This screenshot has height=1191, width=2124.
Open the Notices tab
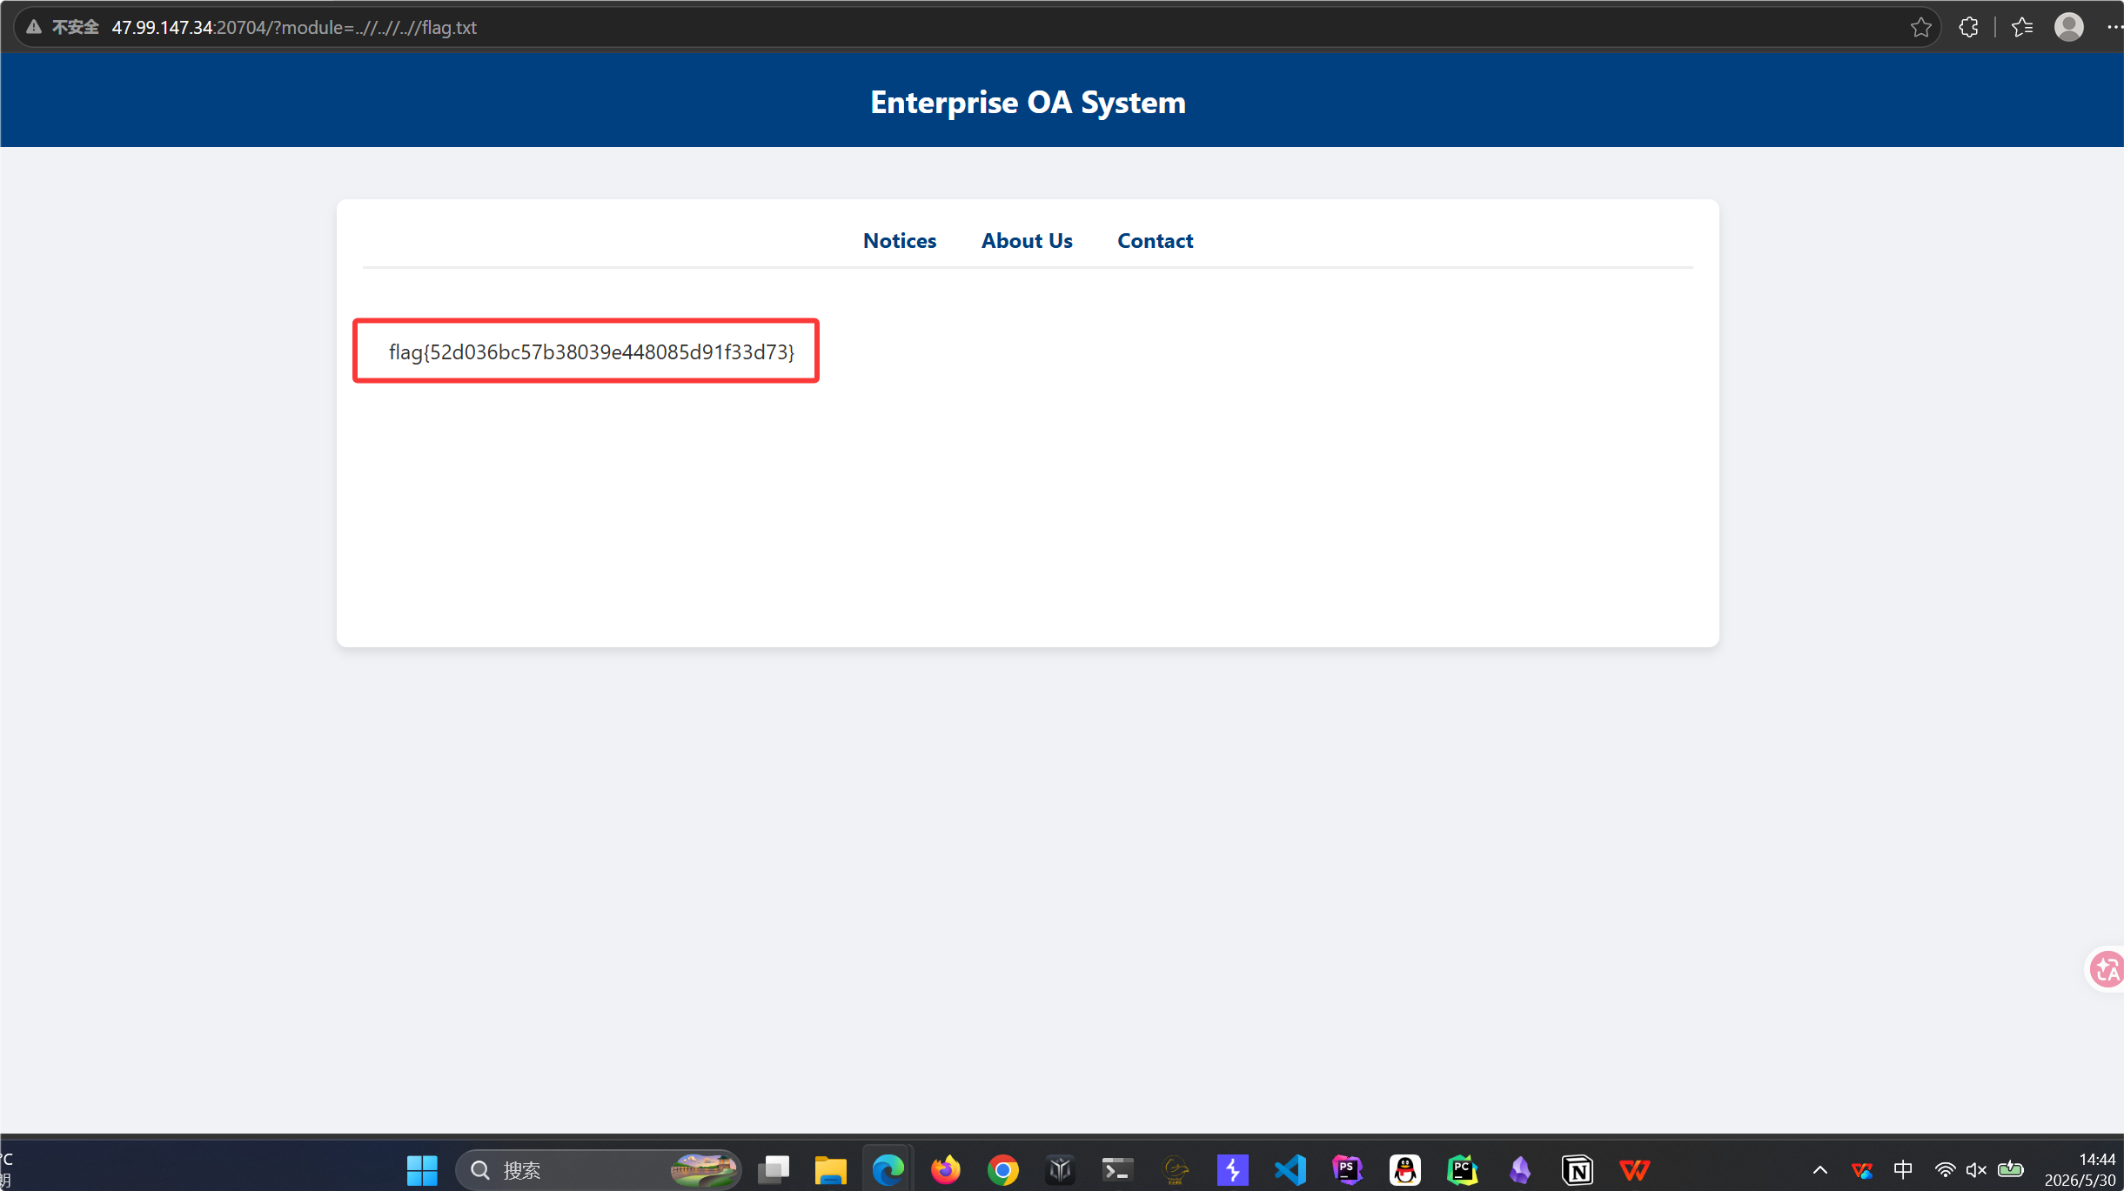coord(899,240)
